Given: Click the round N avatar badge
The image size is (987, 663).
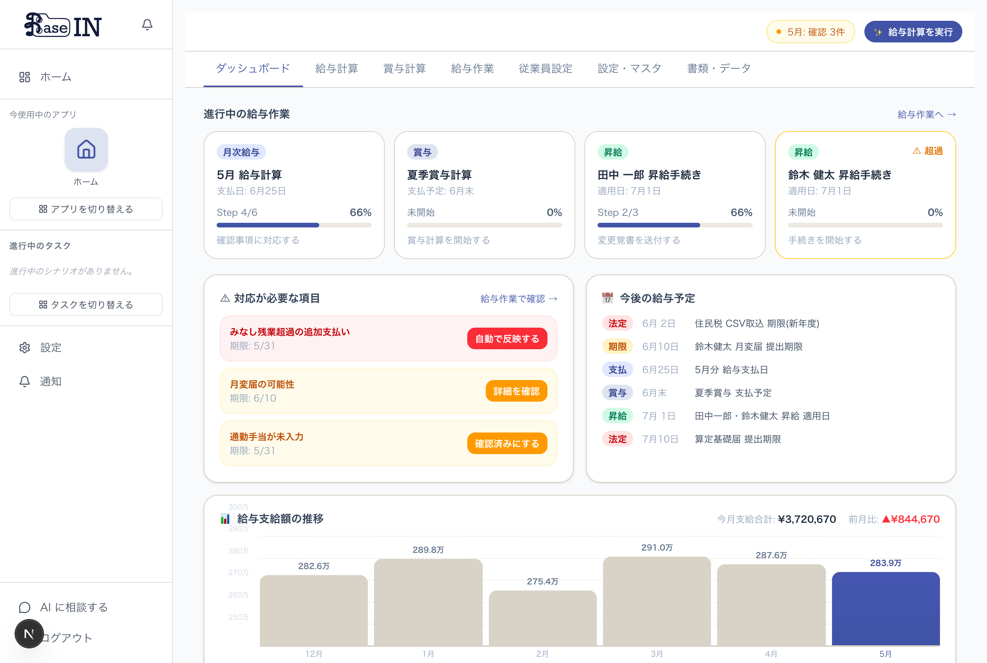Looking at the screenshot, I should pos(29,634).
